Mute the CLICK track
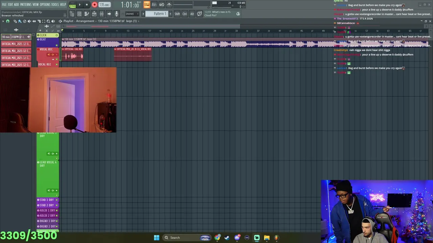 click(57, 35)
